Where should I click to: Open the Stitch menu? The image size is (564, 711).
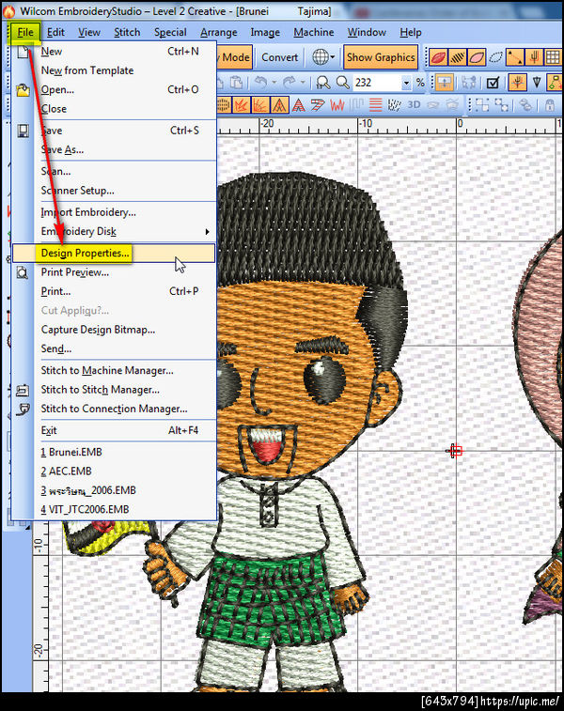point(127,32)
